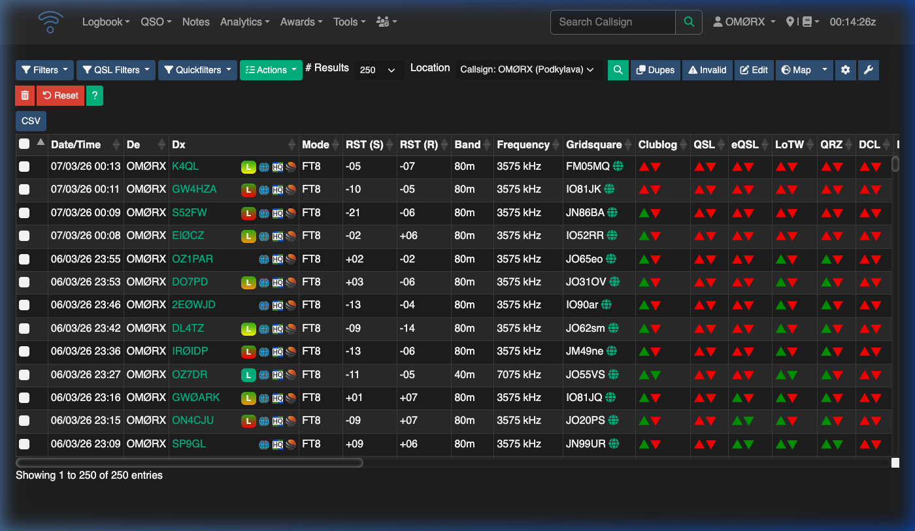Click the trash delete icon below Filters
Viewport: 915px width, 531px height.
point(24,95)
